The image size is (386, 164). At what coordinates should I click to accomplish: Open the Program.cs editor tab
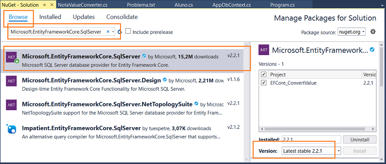pyautogui.click(x=283, y=5)
